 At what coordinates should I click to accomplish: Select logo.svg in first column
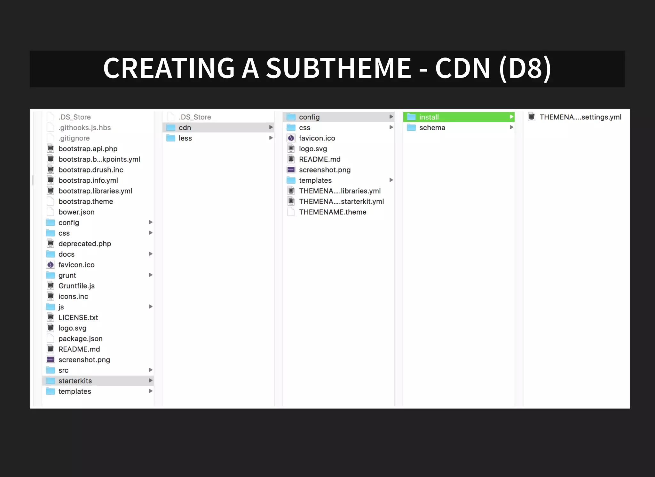(x=72, y=328)
